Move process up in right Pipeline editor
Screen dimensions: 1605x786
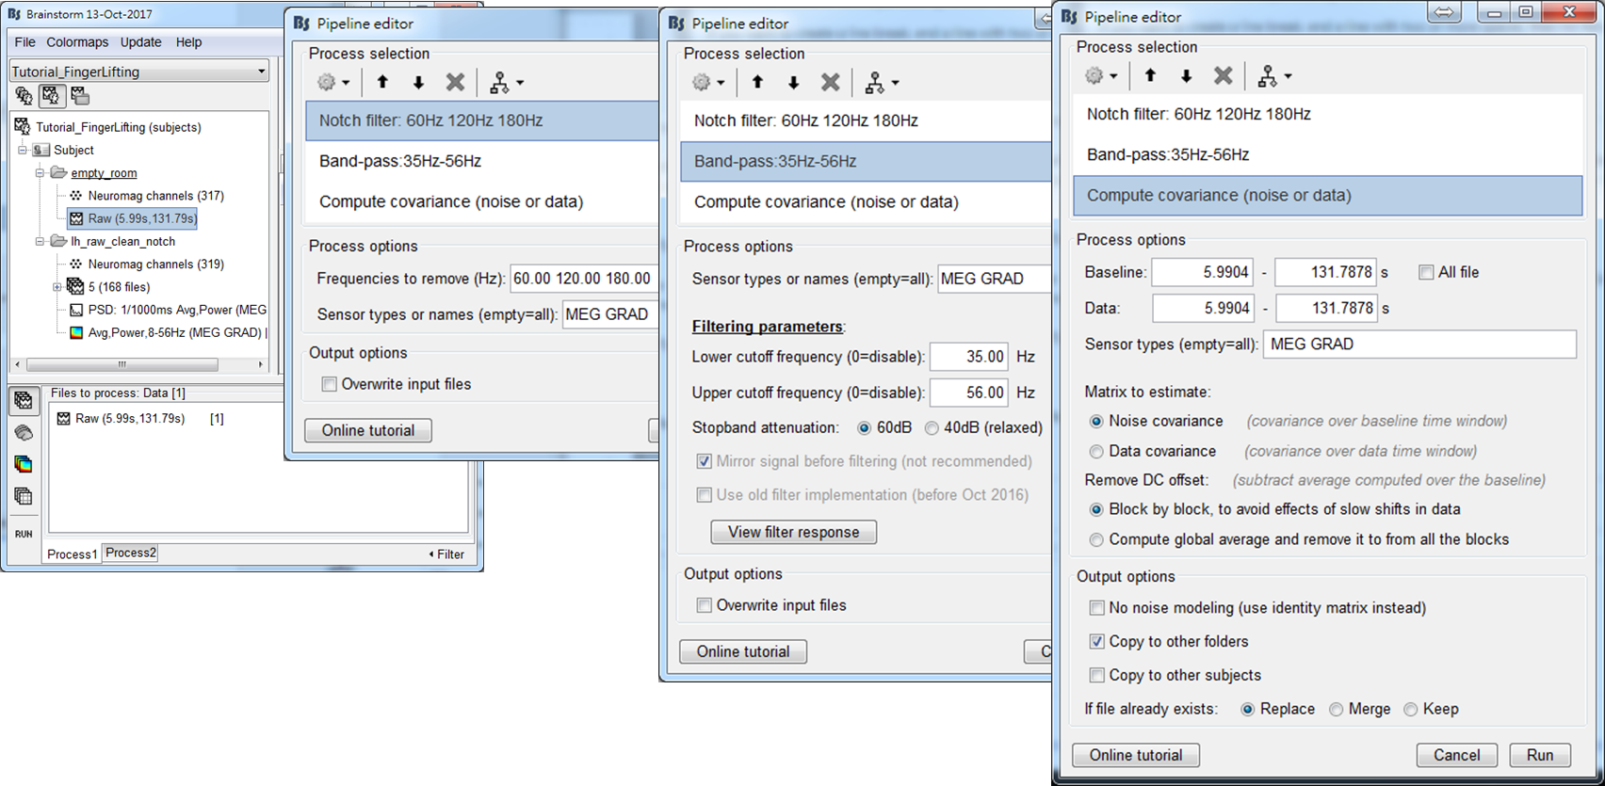[1150, 76]
